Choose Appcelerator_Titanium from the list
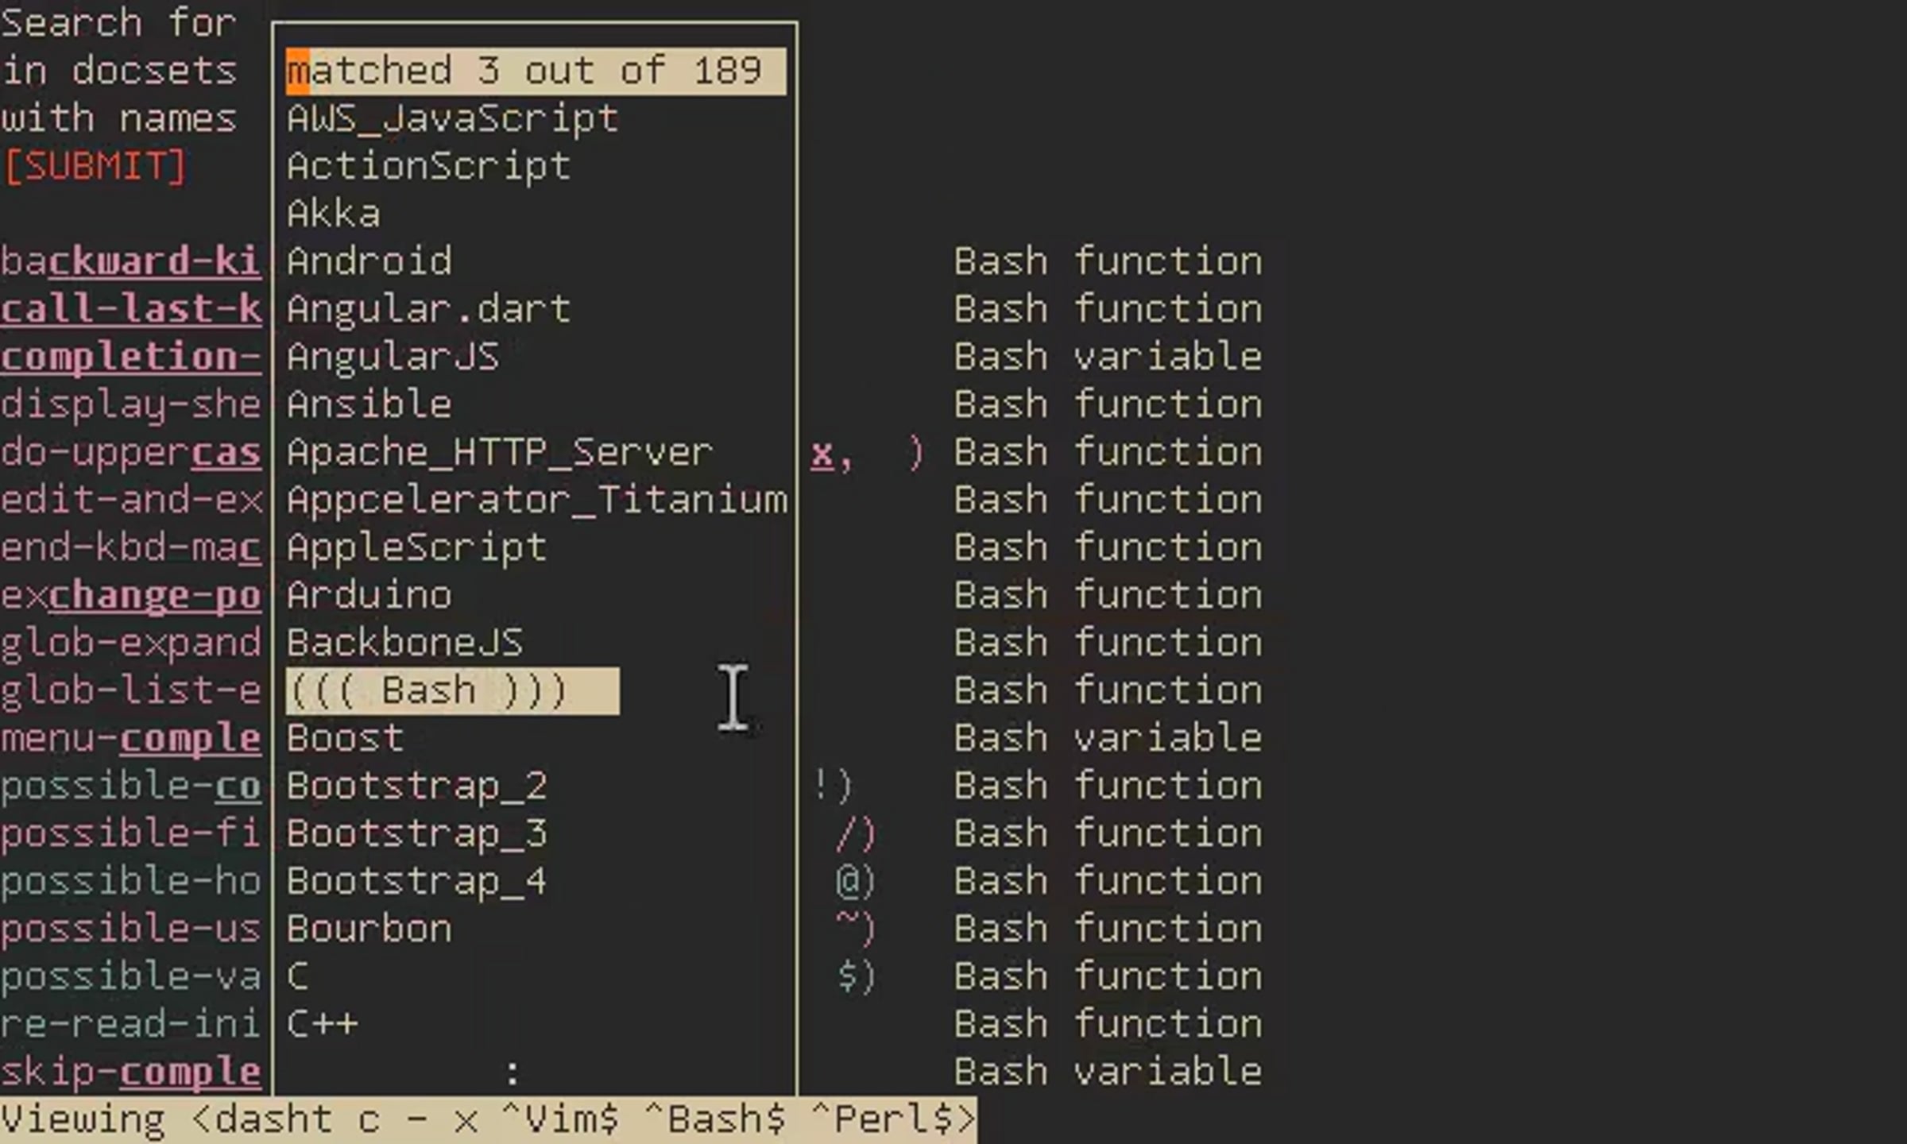Viewport: 1907px width, 1144px height. tap(536, 500)
